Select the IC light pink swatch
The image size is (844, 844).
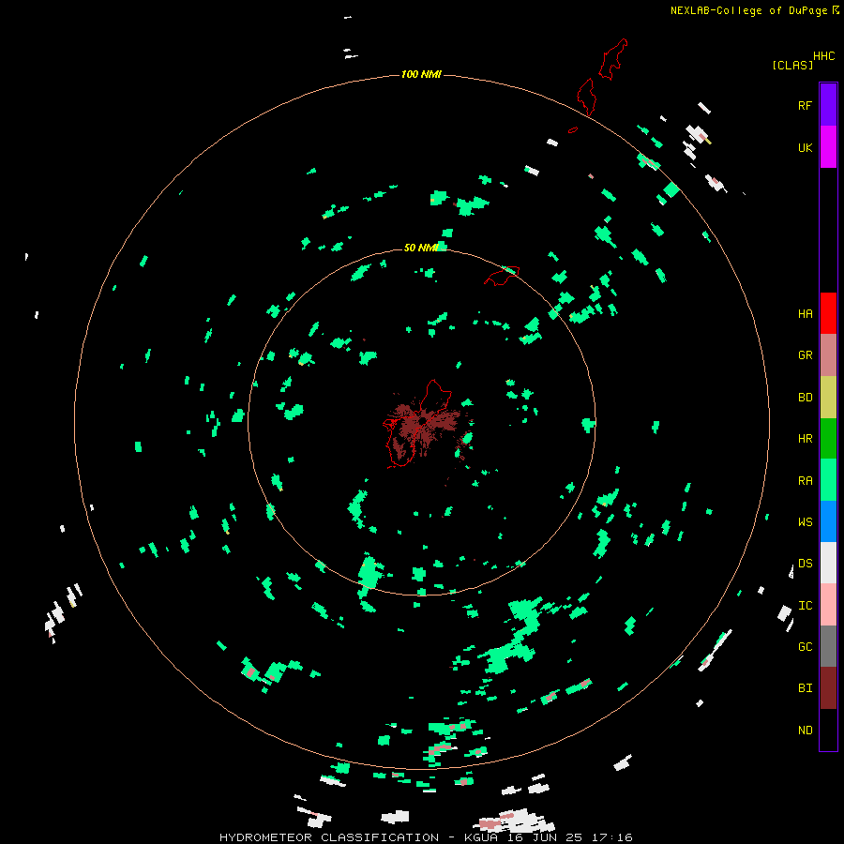point(828,605)
